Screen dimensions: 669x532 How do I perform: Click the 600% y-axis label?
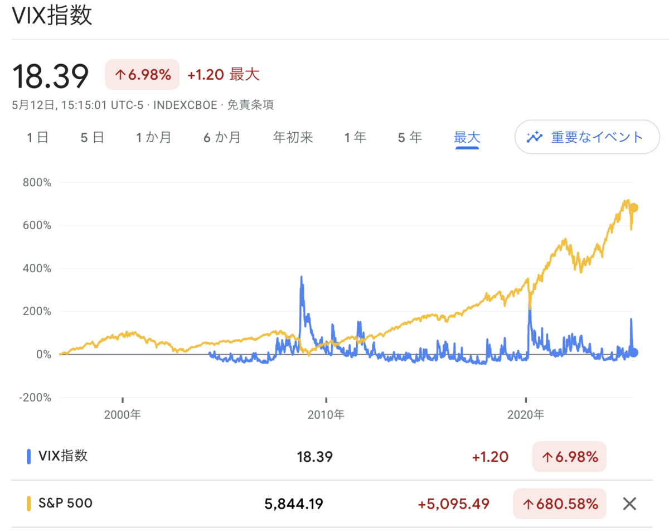[37, 225]
